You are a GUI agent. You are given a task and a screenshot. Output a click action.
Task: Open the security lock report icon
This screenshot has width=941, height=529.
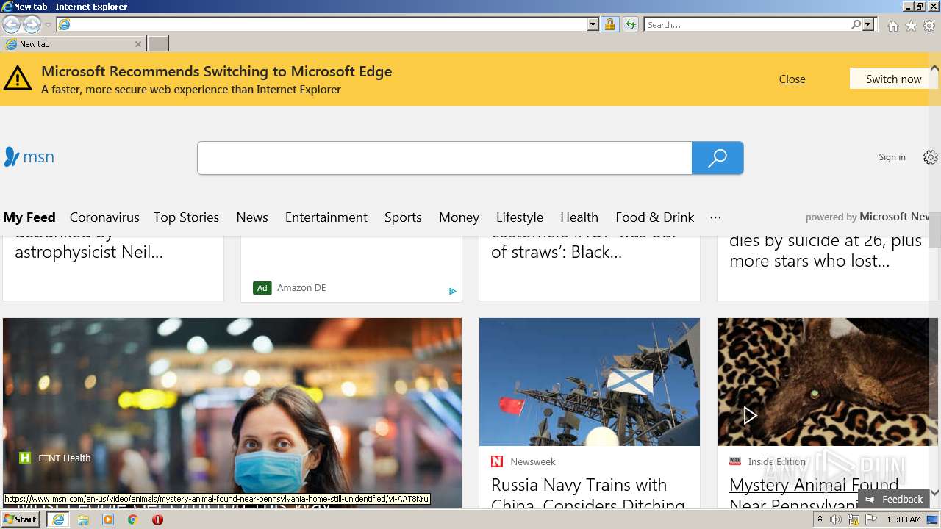[609, 24]
